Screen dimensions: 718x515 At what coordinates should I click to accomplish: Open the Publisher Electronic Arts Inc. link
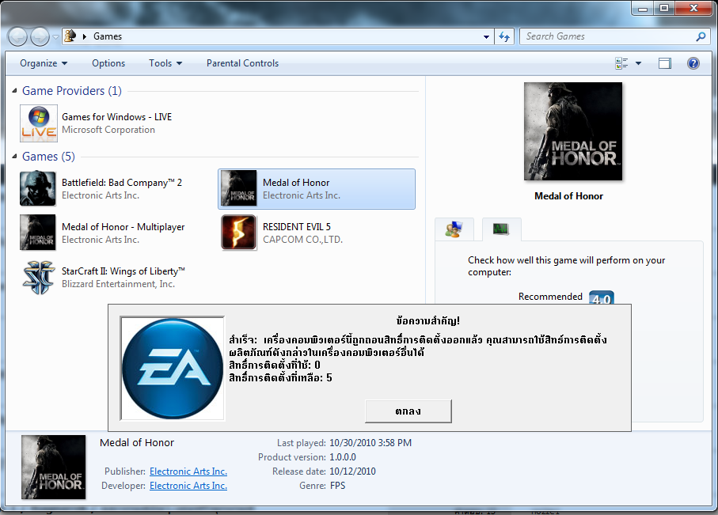click(188, 471)
